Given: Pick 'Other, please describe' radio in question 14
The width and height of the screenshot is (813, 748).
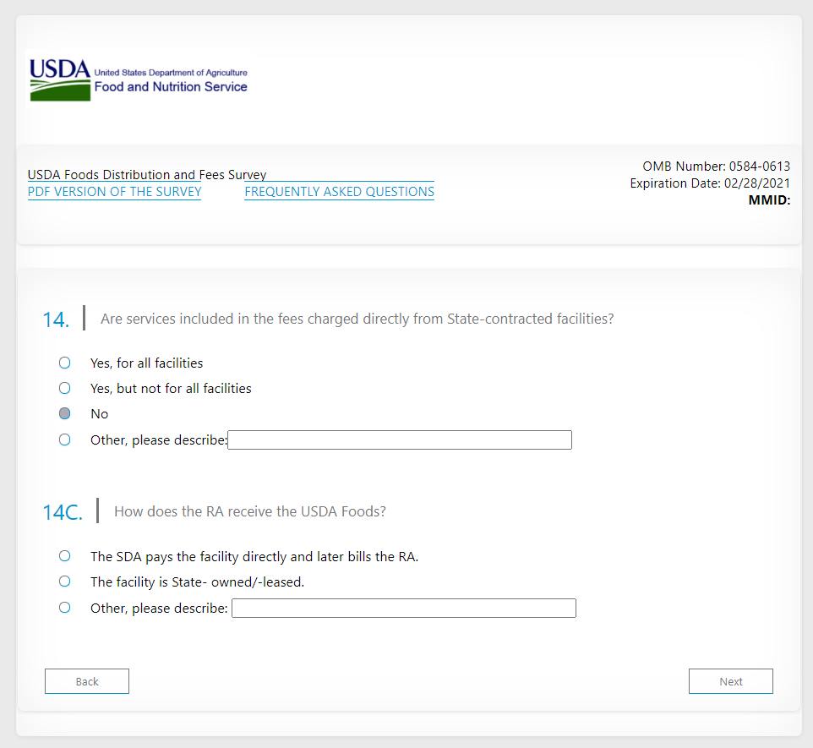Looking at the screenshot, I should pos(64,440).
